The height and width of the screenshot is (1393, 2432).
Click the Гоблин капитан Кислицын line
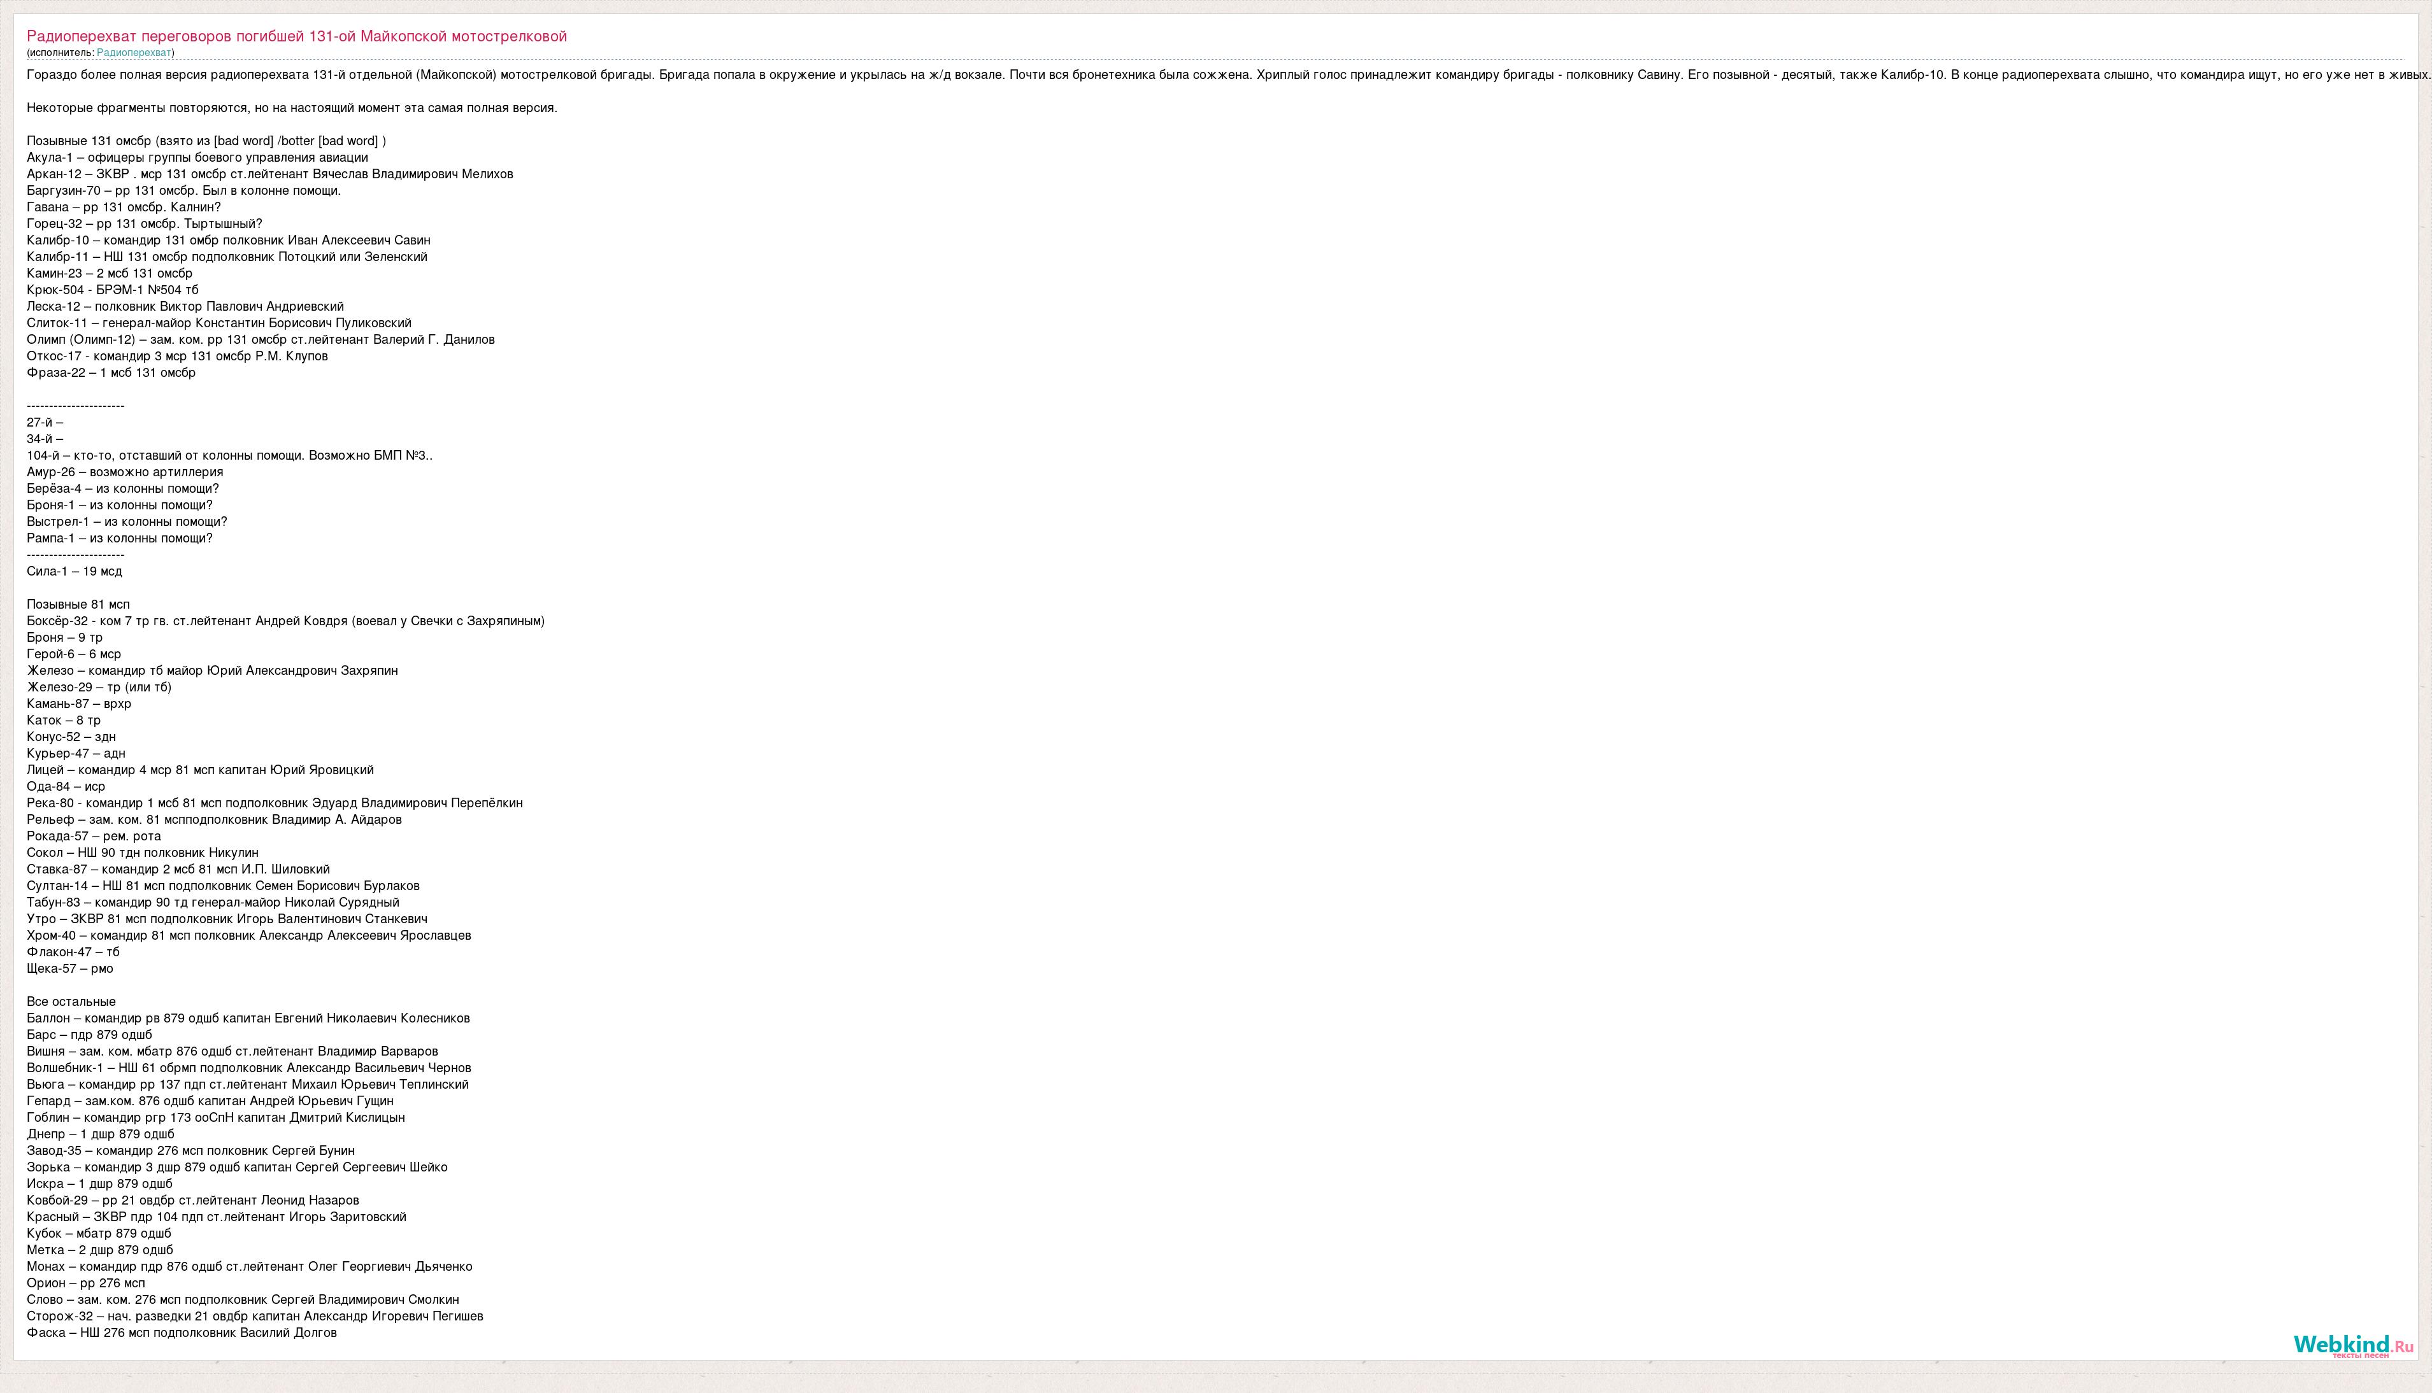[215, 1117]
